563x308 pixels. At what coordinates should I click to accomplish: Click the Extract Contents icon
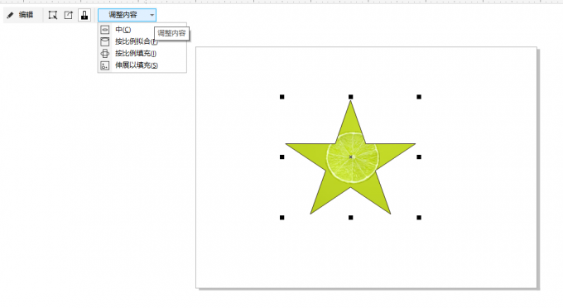pos(68,15)
